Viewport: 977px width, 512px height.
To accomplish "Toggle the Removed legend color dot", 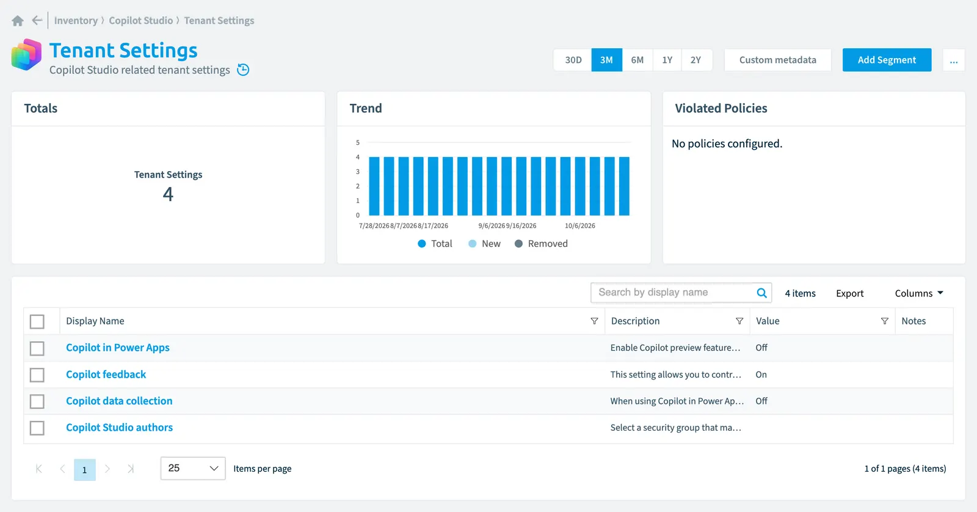I will click(x=518, y=244).
